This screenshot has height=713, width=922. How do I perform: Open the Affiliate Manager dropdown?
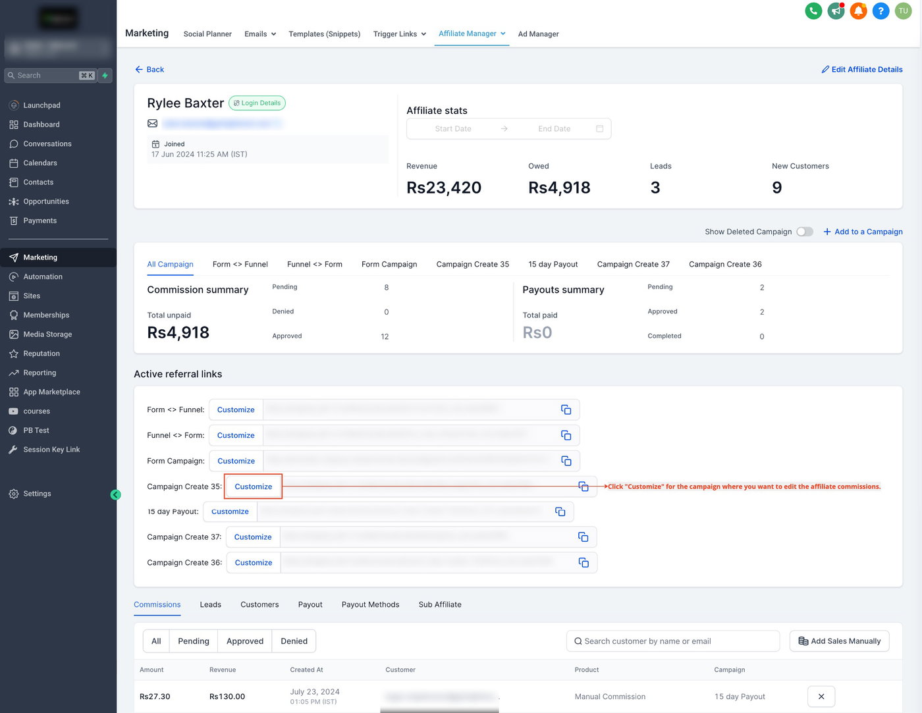pyautogui.click(x=472, y=34)
